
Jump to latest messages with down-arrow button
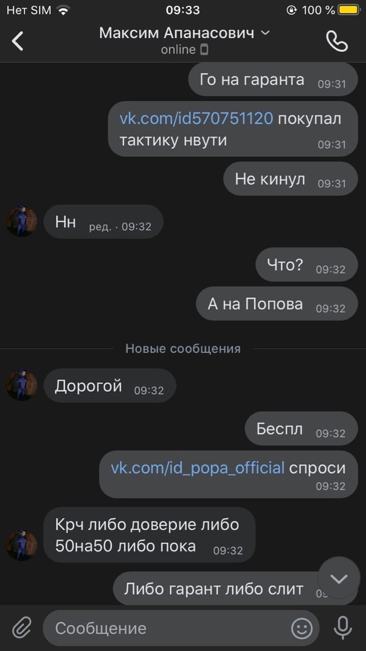pos(339,578)
